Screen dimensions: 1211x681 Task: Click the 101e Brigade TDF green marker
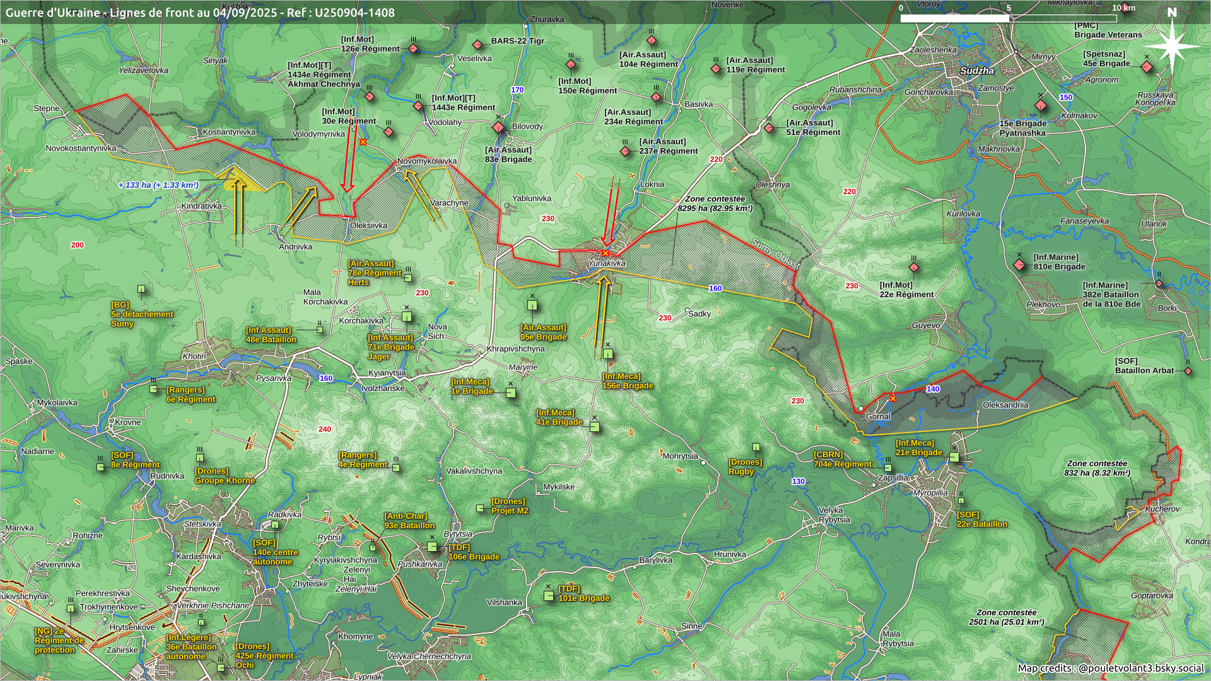click(549, 596)
